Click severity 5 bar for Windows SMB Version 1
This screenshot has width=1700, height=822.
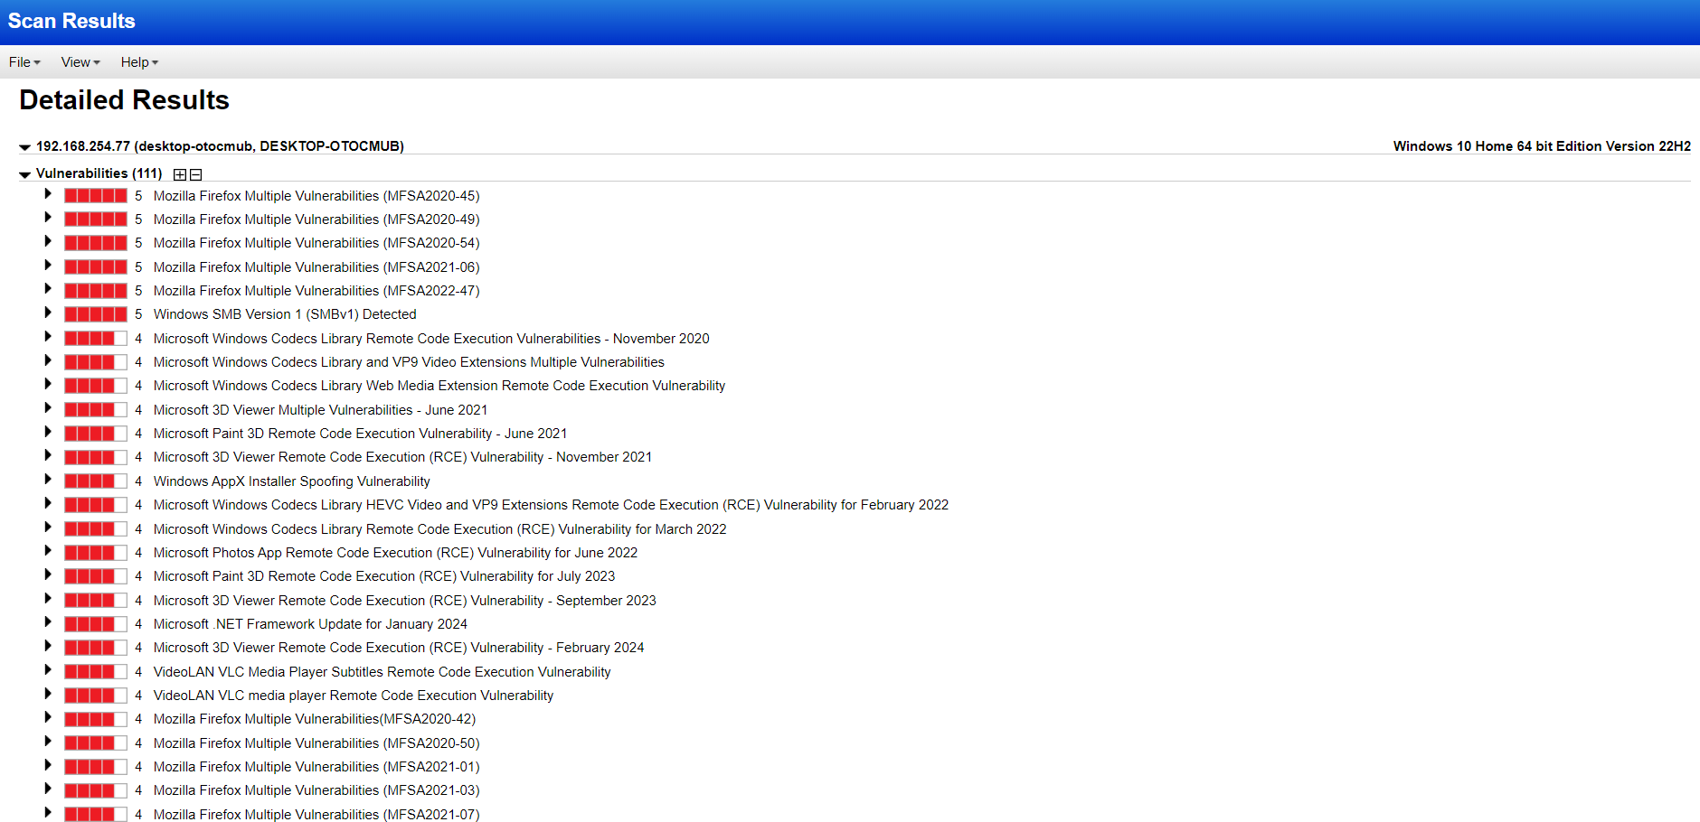[96, 314]
